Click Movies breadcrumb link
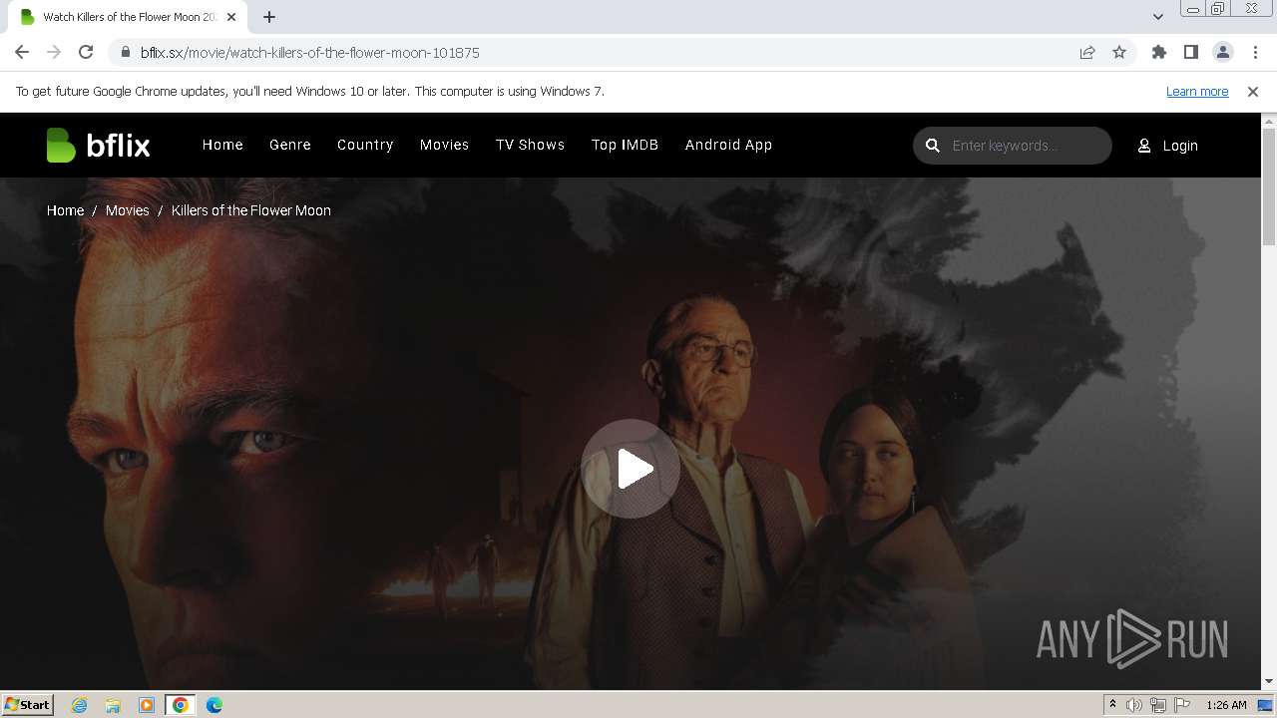 pos(128,210)
